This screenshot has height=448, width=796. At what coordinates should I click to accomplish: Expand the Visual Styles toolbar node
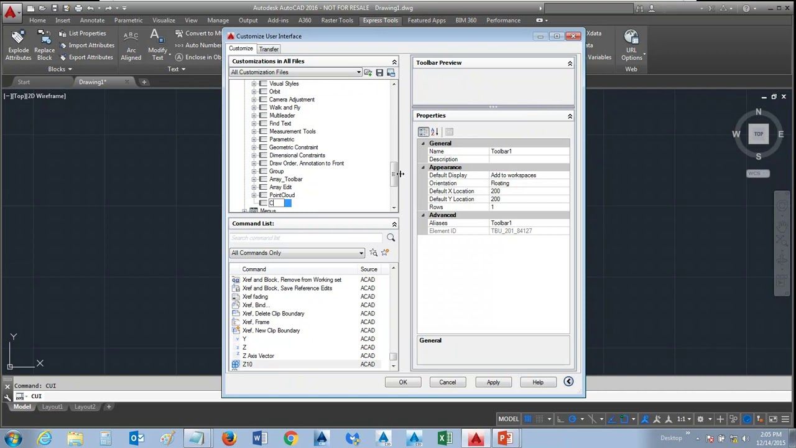254,83
